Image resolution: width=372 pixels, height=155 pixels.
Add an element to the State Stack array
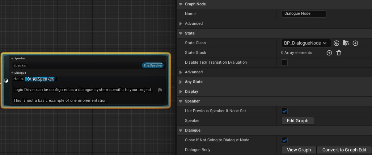(x=329, y=53)
